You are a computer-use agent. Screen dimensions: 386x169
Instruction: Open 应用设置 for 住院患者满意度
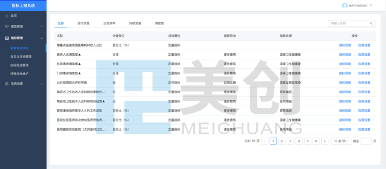click(364, 64)
